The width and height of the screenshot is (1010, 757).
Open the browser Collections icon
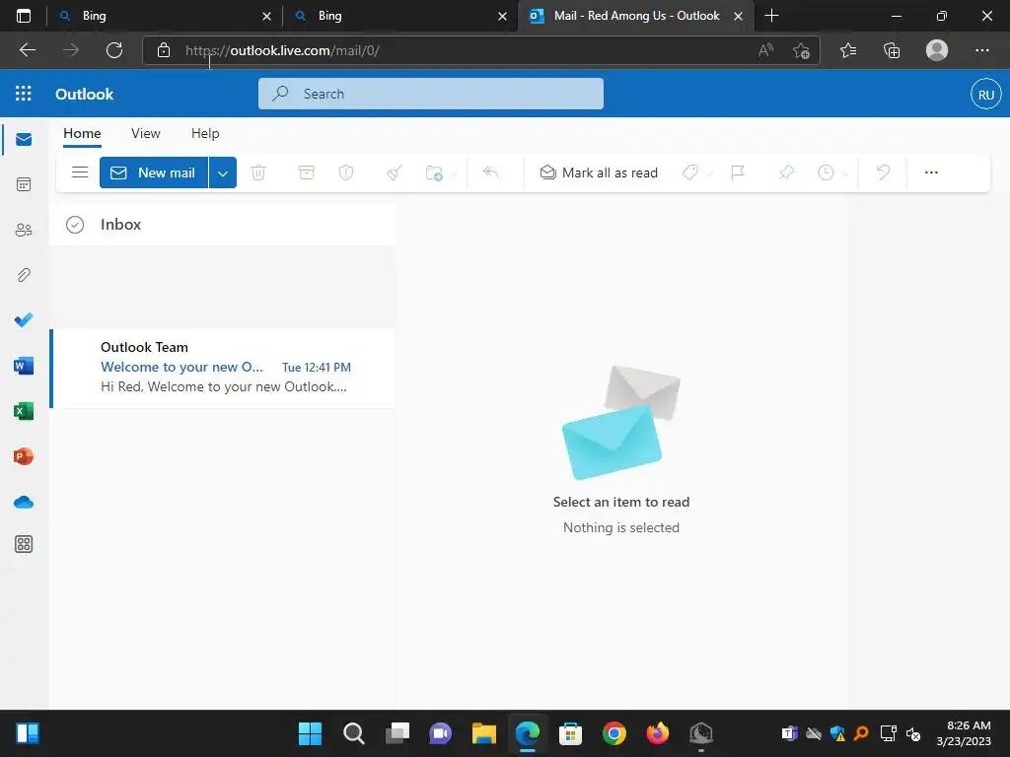(892, 50)
